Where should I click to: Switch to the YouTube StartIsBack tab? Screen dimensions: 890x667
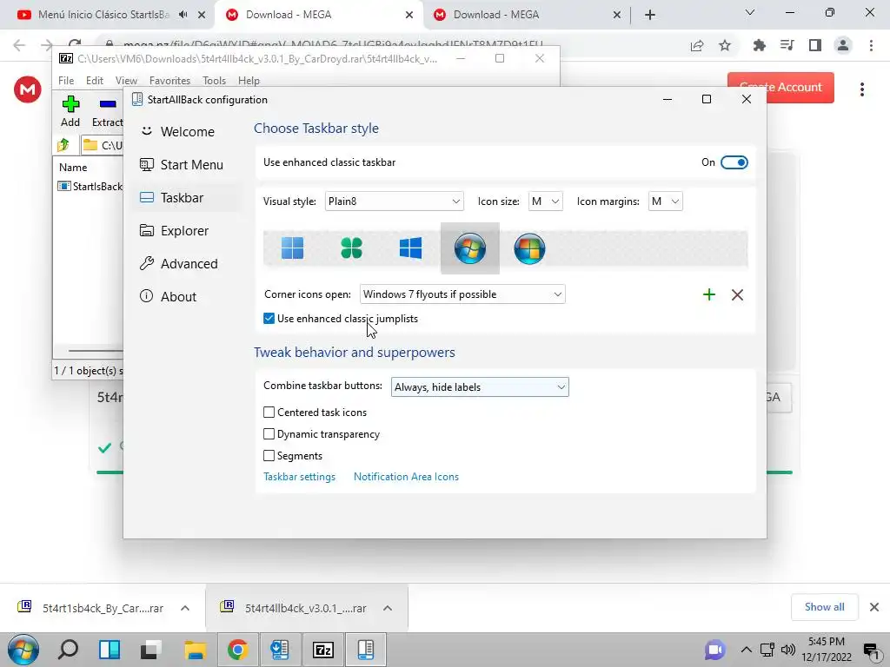pyautogui.click(x=103, y=15)
